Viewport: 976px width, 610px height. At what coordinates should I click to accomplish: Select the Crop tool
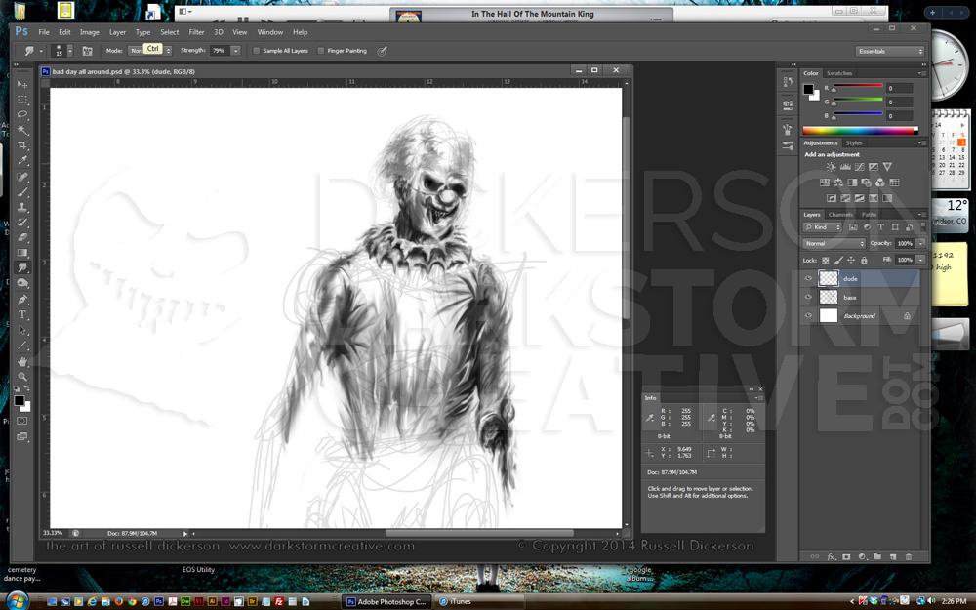[22, 145]
